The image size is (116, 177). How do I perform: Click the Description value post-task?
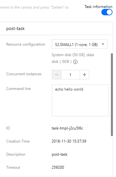[x=59, y=154]
